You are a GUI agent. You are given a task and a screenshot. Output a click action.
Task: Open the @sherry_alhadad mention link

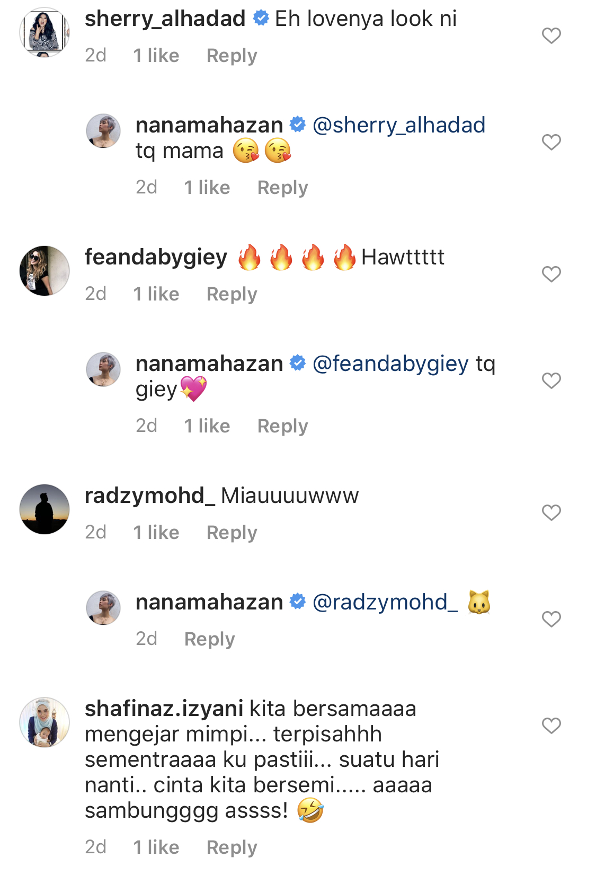pyautogui.click(x=398, y=126)
